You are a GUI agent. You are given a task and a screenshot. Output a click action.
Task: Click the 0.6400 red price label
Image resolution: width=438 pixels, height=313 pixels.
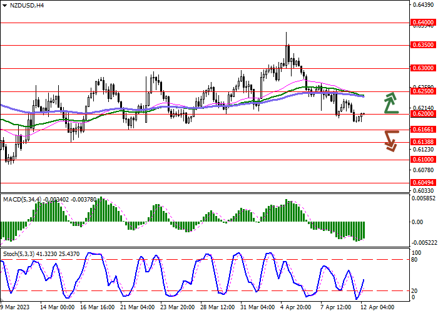tap(422, 22)
